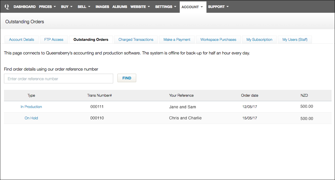Select the Charged Transactions tab
The image size is (335, 180).
click(136, 40)
